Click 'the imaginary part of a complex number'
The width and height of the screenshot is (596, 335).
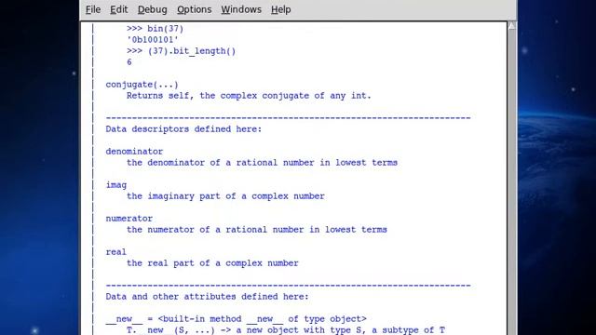pos(225,196)
